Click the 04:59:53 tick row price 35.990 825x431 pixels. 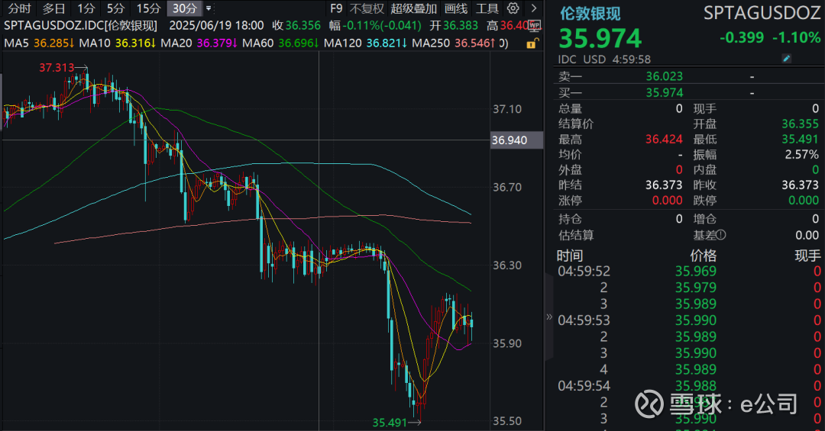coord(696,320)
